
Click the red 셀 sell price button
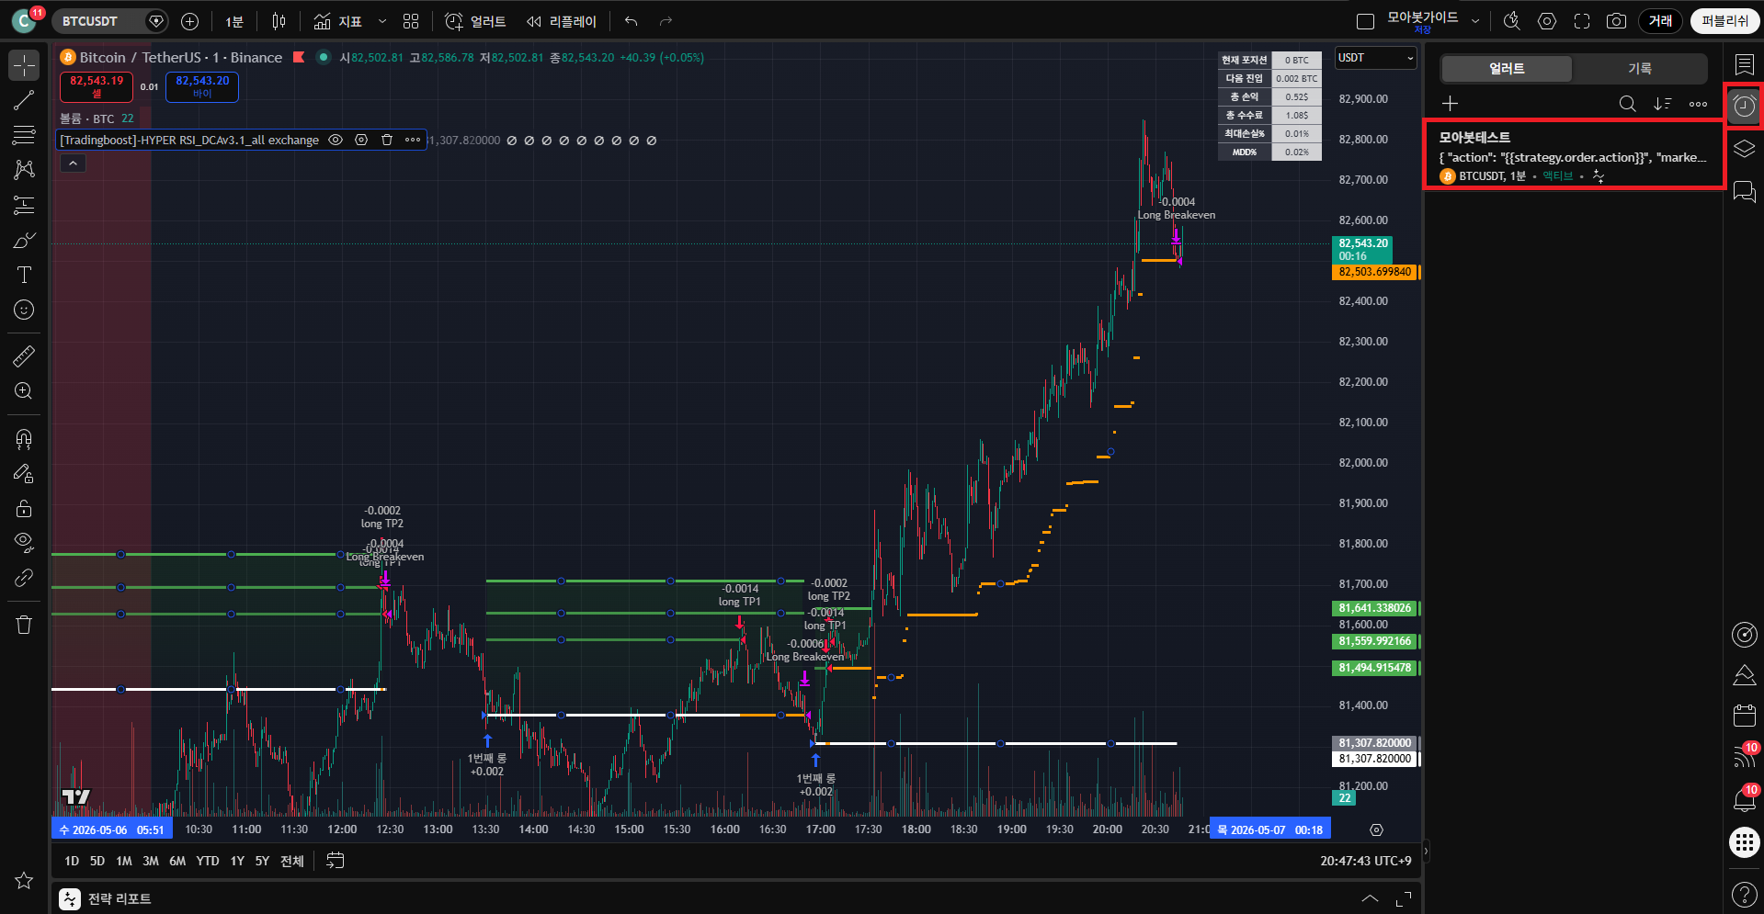click(x=97, y=86)
